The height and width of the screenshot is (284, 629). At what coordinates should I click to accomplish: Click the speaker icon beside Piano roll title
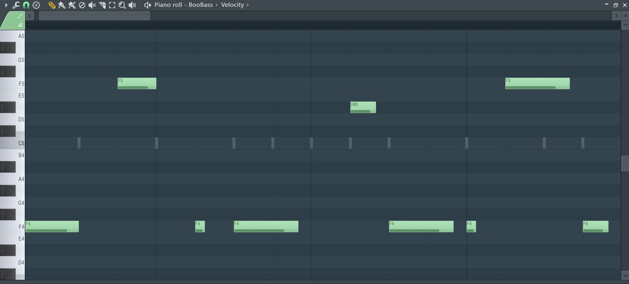click(x=148, y=5)
